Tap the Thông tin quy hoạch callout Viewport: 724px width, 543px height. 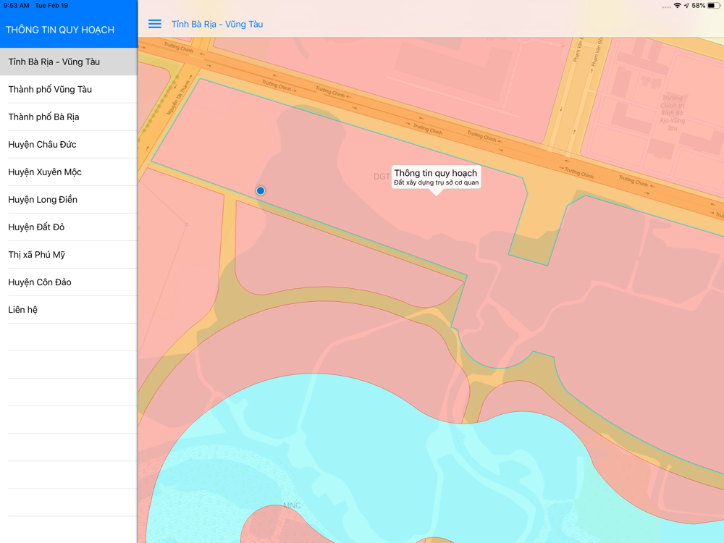(x=436, y=177)
